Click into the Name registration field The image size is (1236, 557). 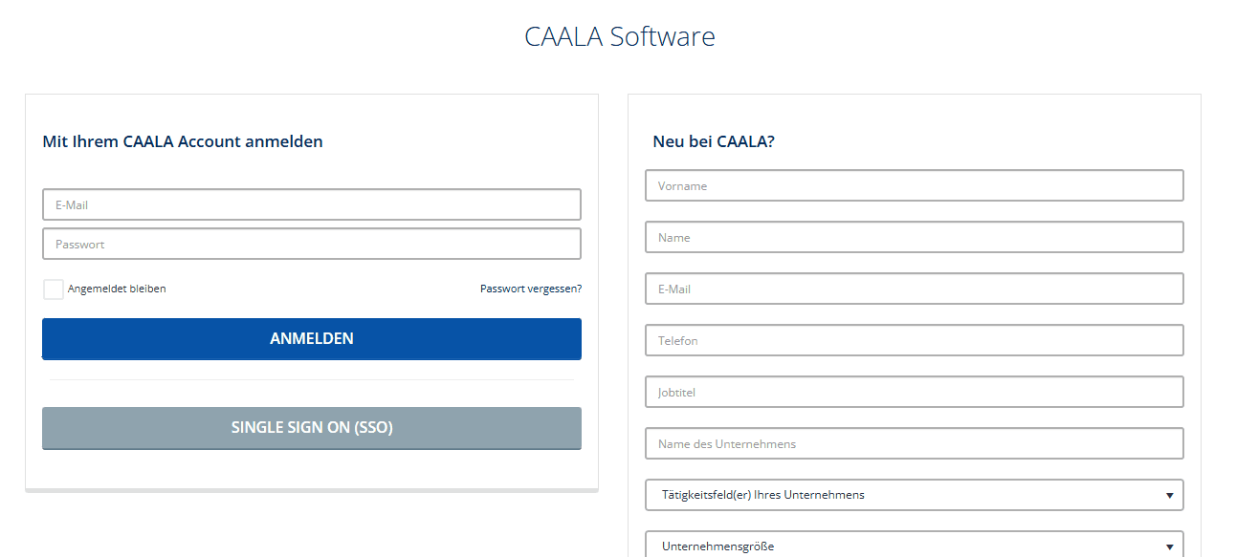click(x=914, y=237)
